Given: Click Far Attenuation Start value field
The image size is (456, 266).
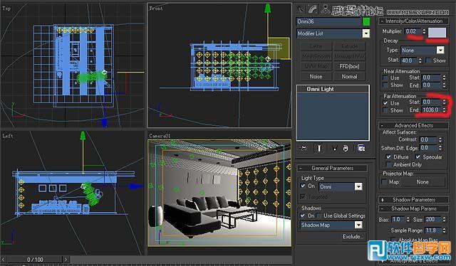Looking at the screenshot, I should click(x=431, y=102).
